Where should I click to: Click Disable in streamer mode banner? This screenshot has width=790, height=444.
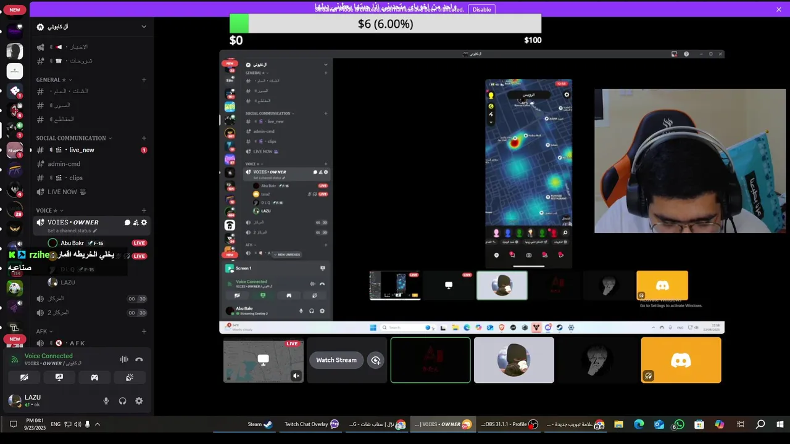pyautogui.click(x=481, y=9)
